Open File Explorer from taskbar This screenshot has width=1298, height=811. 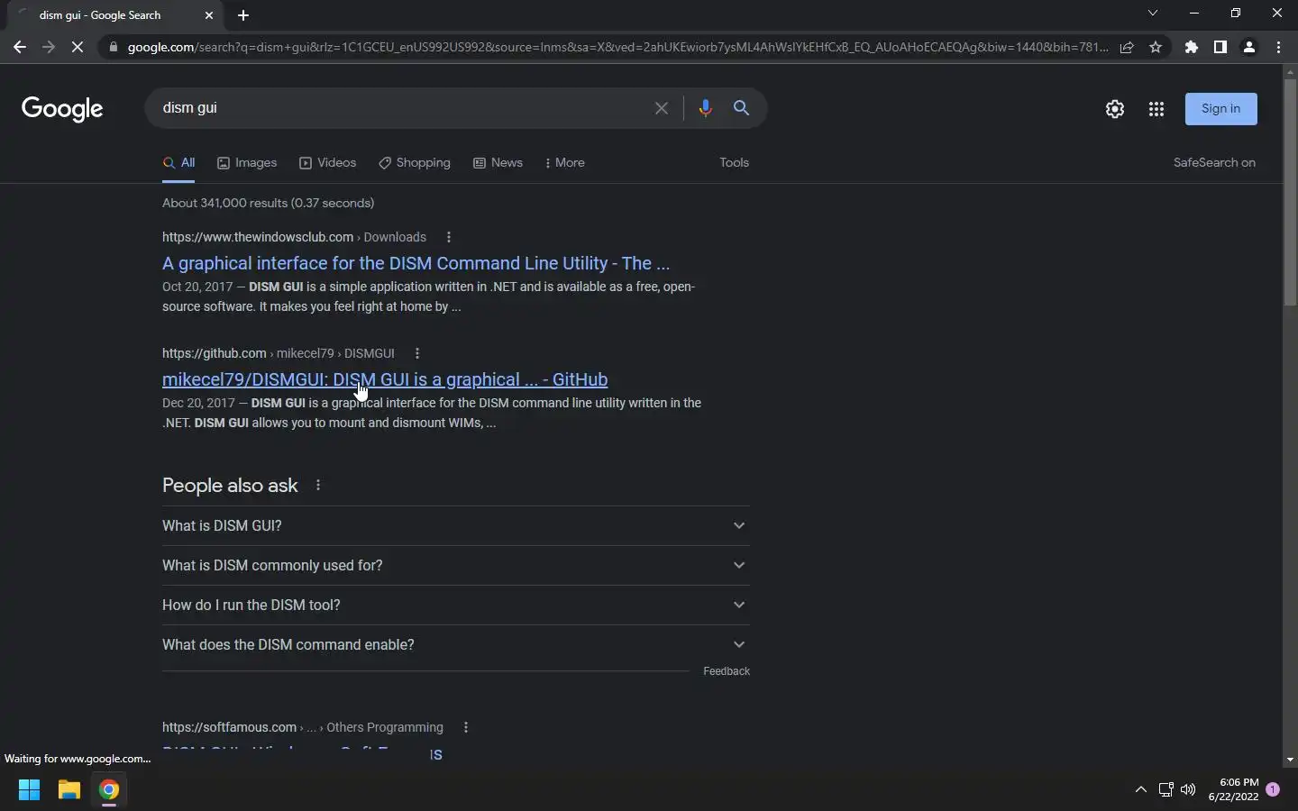(69, 790)
